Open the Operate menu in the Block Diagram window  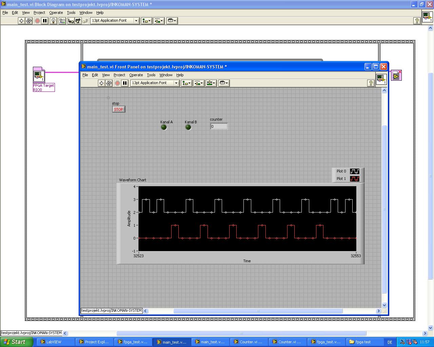tap(56, 13)
